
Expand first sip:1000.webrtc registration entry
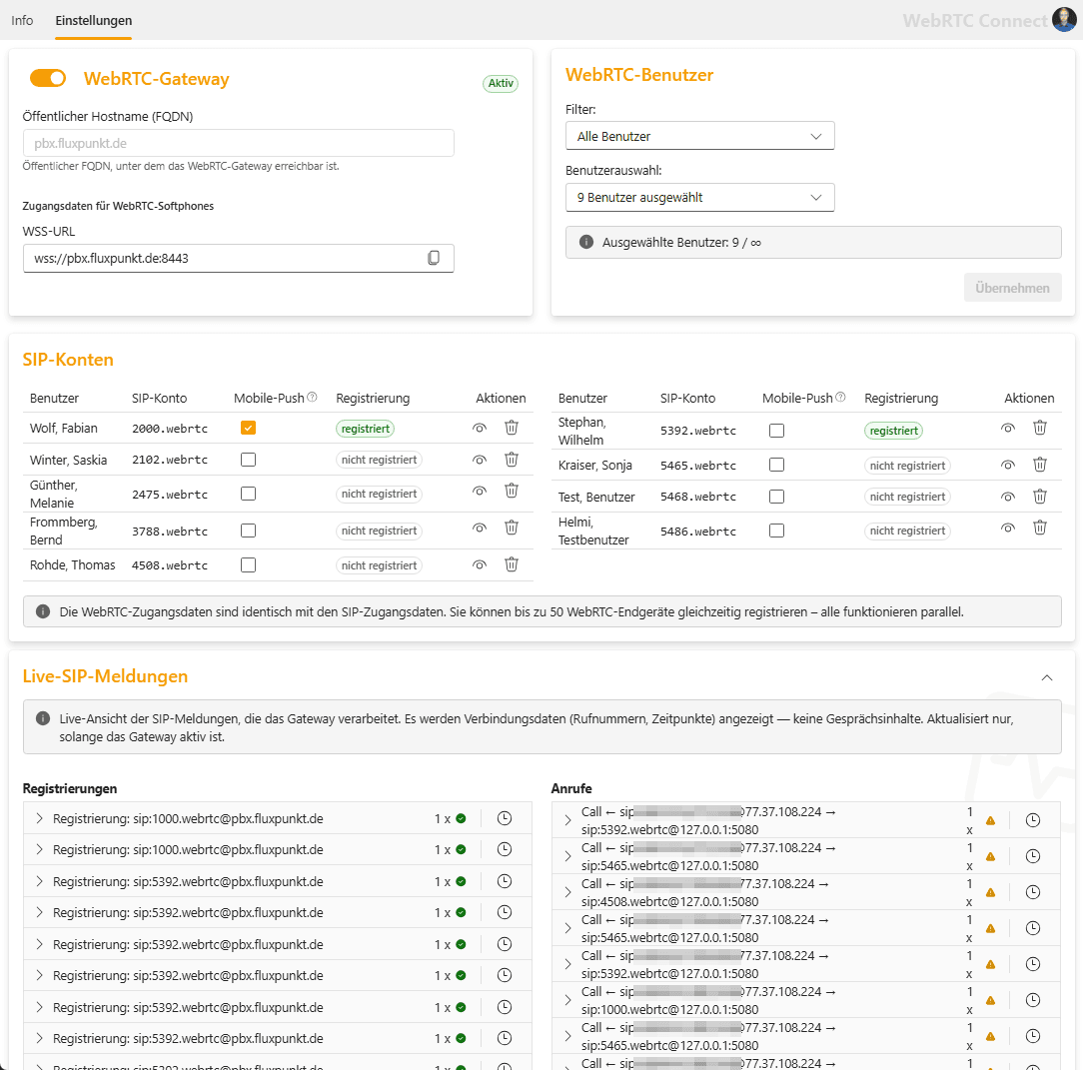(x=39, y=818)
